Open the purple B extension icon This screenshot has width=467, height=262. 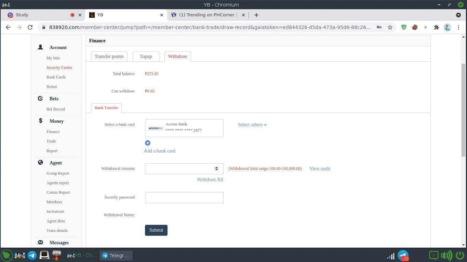[426, 27]
